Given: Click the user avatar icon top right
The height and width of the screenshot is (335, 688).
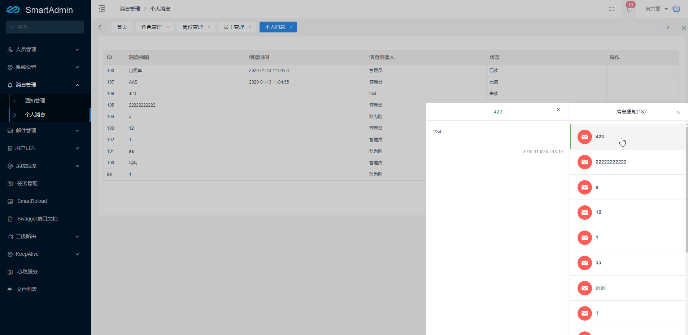Looking at the screenshot, I should point(677,9).
